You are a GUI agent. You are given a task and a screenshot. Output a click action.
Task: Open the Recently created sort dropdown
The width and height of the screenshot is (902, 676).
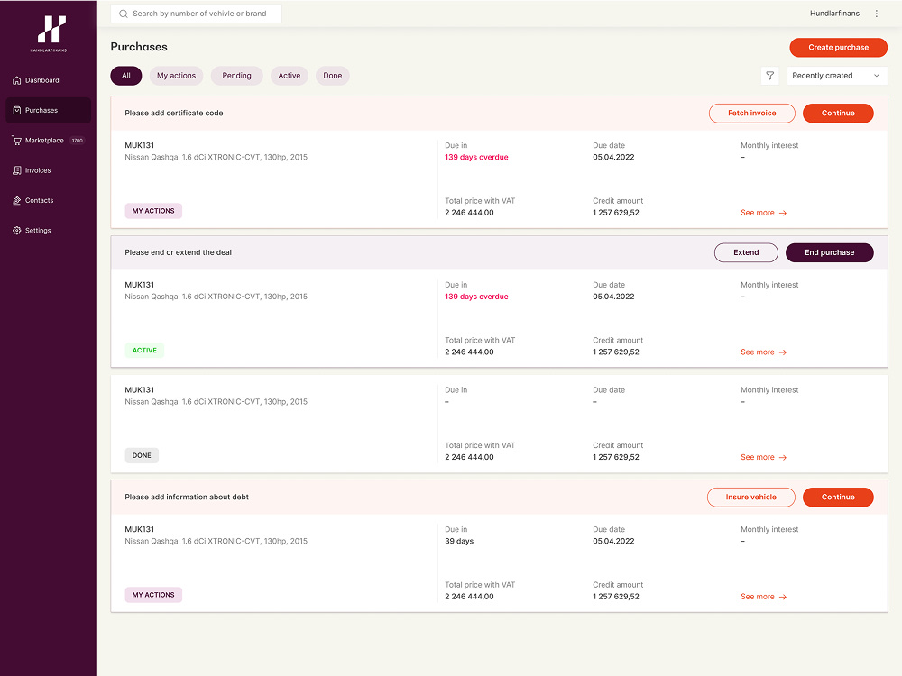836,76
